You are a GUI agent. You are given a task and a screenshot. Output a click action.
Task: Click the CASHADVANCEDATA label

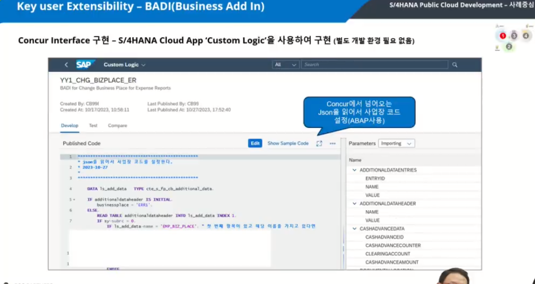pos(382,229)
